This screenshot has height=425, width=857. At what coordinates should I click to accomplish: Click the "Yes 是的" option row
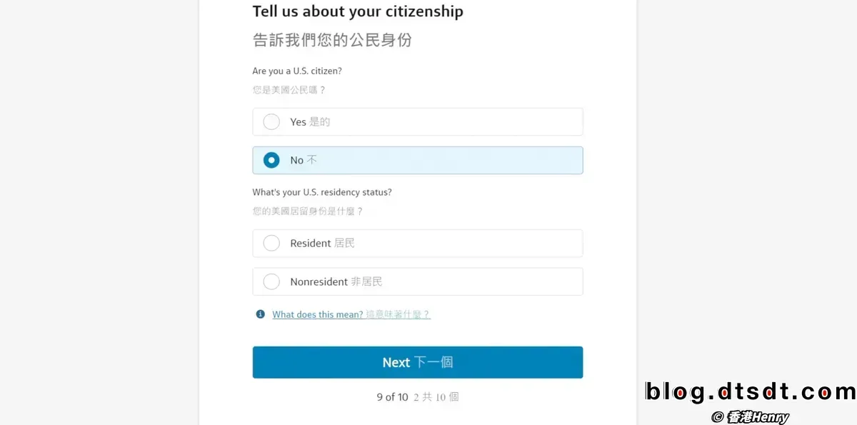coord(418,121)
